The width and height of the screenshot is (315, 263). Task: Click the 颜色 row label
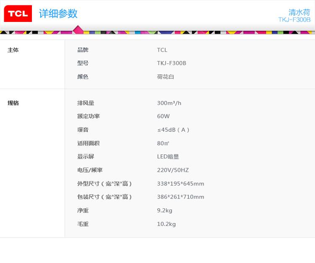point(83,77)
